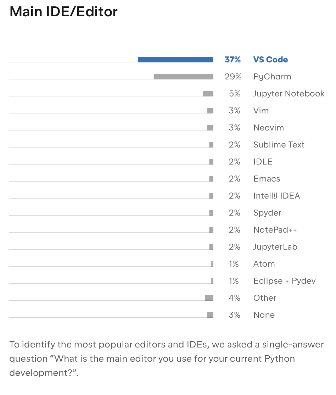336x395 pixels.
Task: Click the IntelliJ IDEA label
Action: [x=276, y=196]
